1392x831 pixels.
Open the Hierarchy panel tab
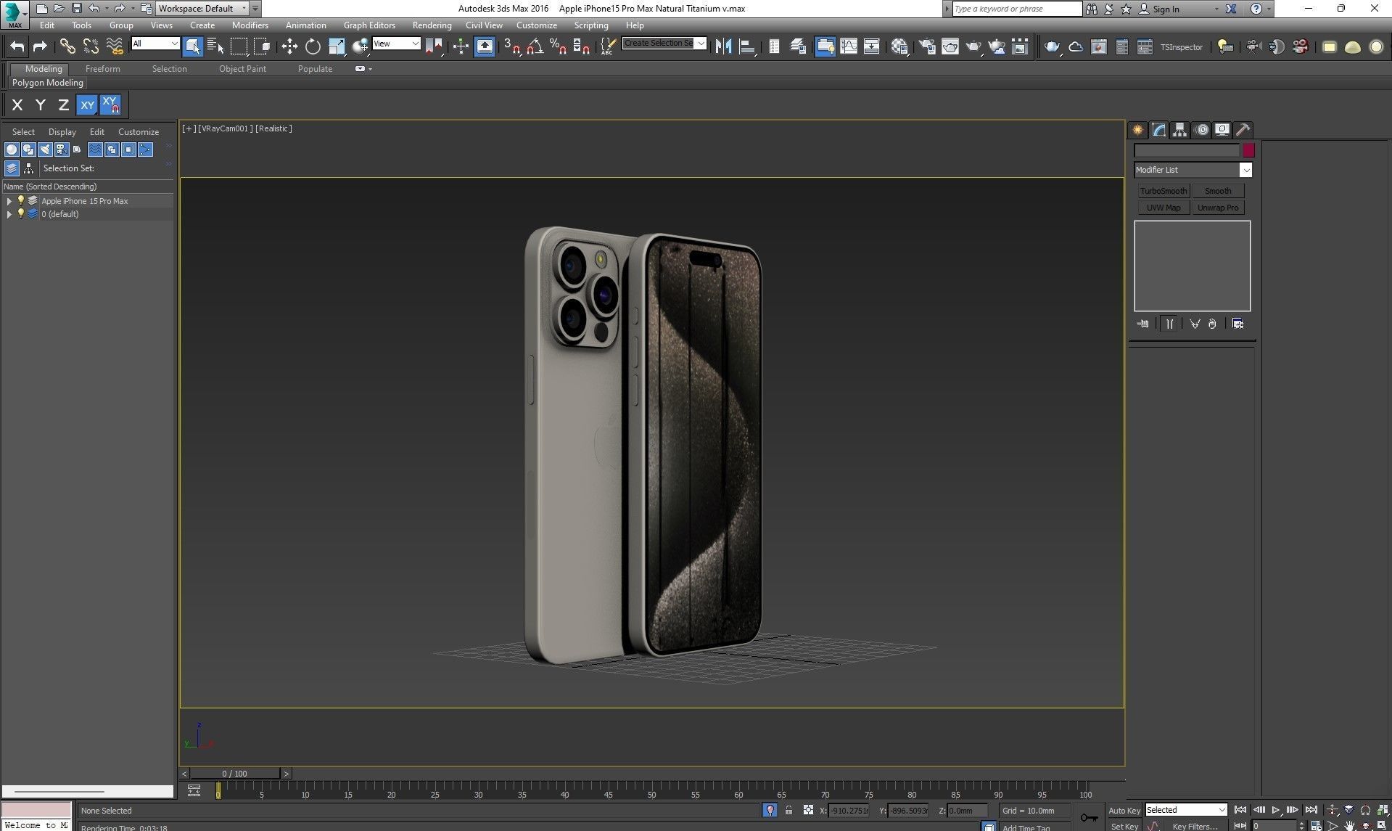(x=1179, y=130)
